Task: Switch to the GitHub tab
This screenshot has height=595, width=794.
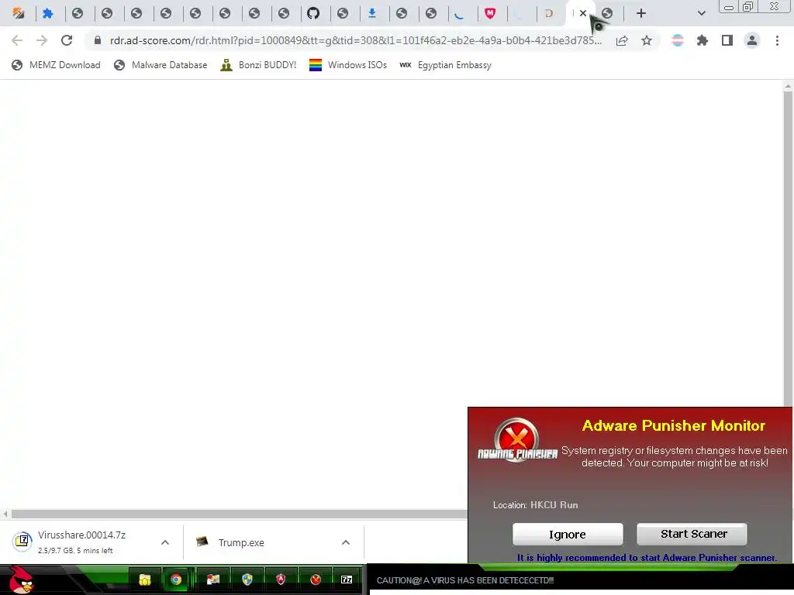Action: 313,13
